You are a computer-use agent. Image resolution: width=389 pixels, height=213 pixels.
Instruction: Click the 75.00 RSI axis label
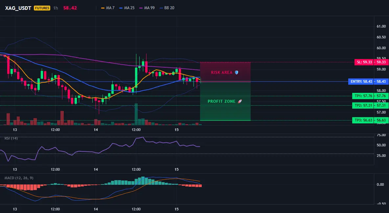(381, 135)
